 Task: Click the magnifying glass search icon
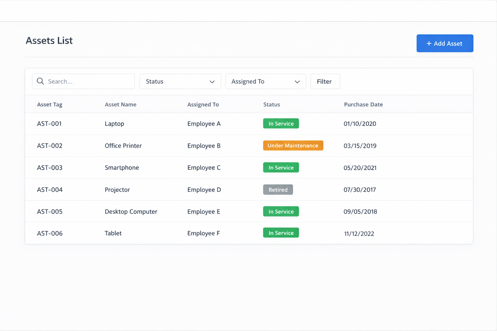(x=40, y=81)
